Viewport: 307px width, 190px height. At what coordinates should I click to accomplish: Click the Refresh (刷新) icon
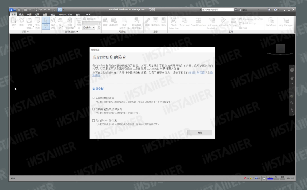21,20
